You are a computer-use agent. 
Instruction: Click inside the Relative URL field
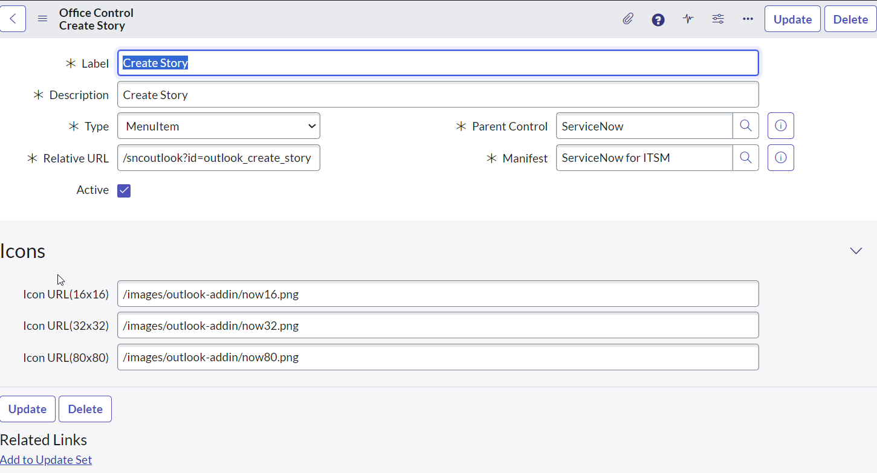[x=218, y=157]
